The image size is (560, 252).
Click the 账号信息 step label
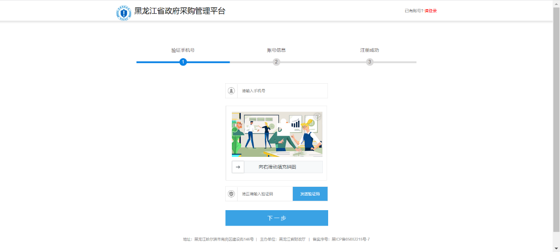[276, 50]
